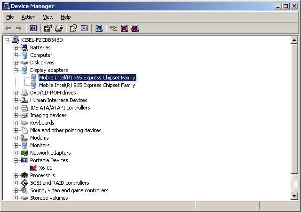This screenshot has height=212, width=301.
Task: Click the Uninstall device toolbar icon
Action: click(x=124, y=29)
